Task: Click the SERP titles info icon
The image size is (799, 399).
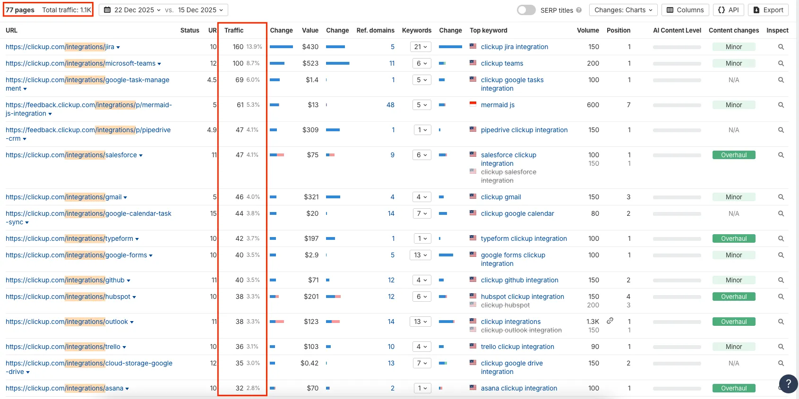Action: [x=579, y=10]
